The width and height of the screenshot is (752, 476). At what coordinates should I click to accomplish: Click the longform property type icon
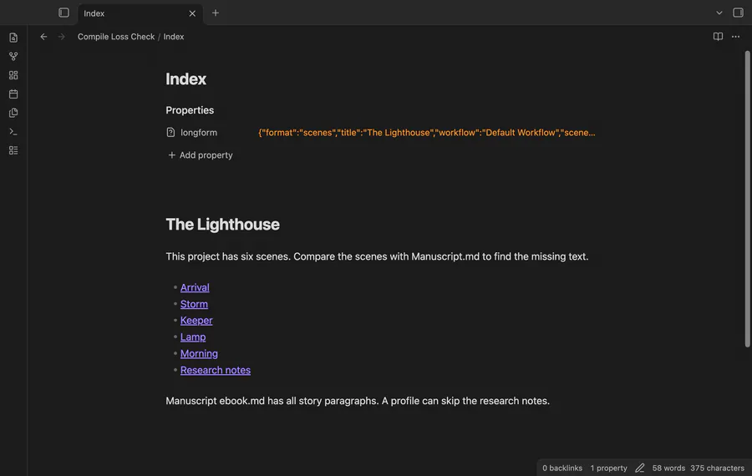point(170,132)
